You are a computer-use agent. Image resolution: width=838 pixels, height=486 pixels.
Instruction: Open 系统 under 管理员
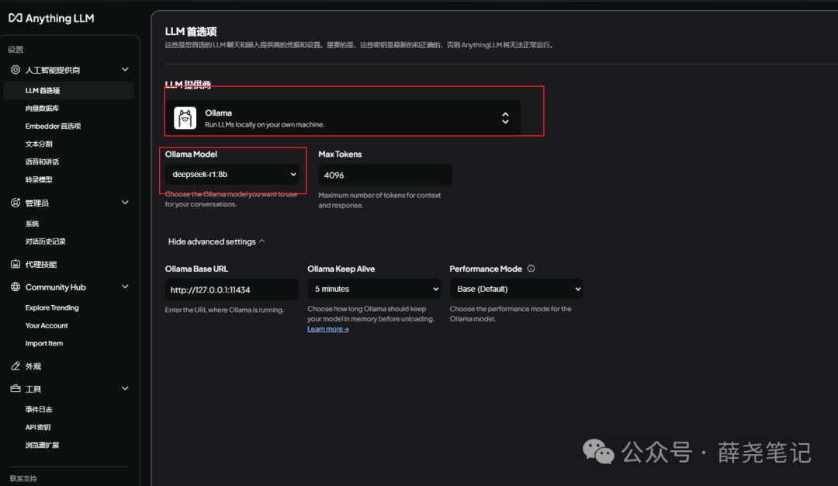pos(32,224)
